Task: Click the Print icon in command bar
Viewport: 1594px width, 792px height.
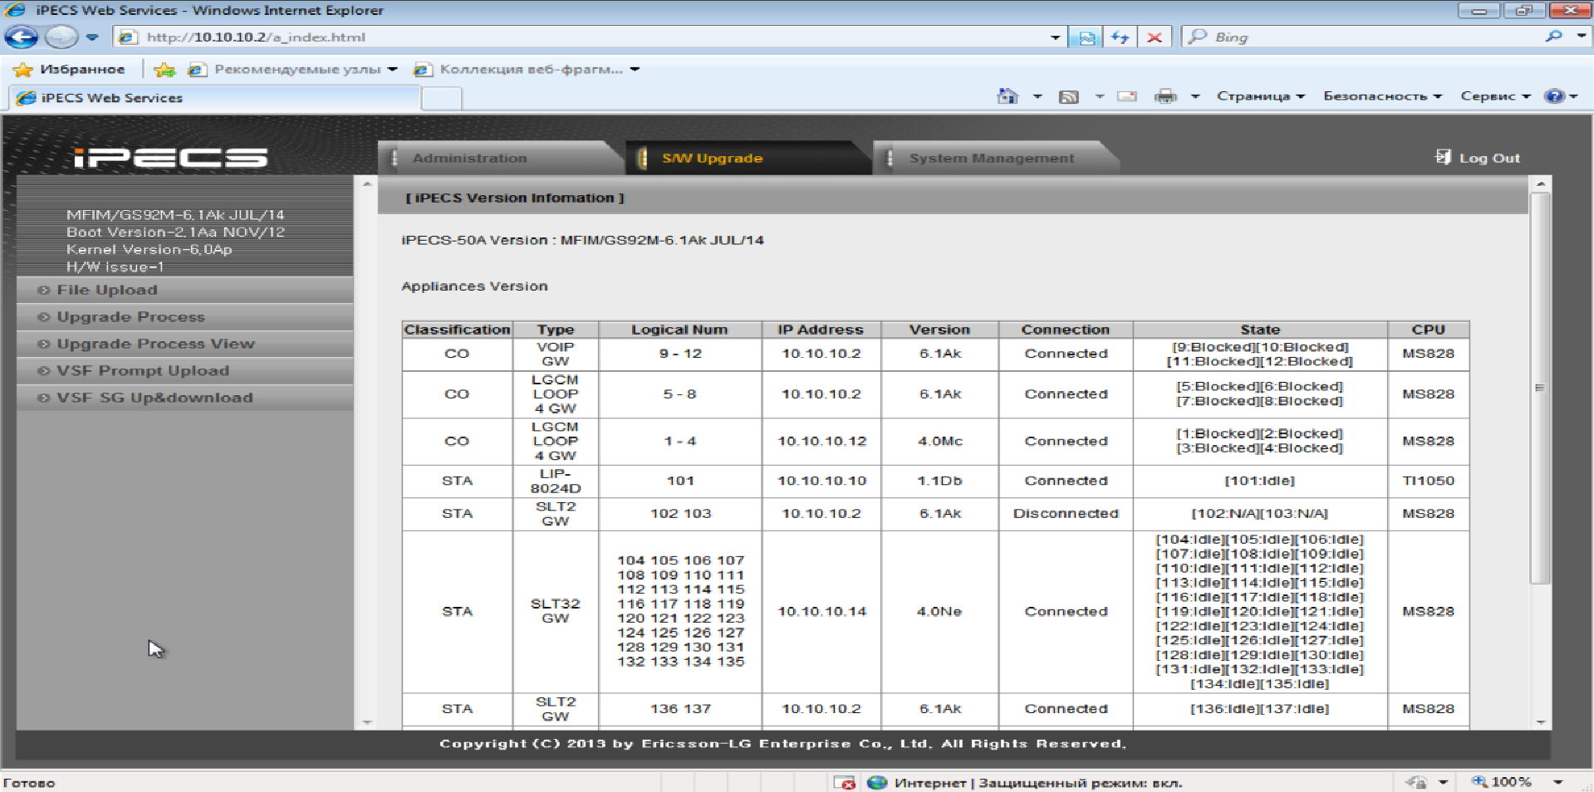Action: (x=1165, y=96)
